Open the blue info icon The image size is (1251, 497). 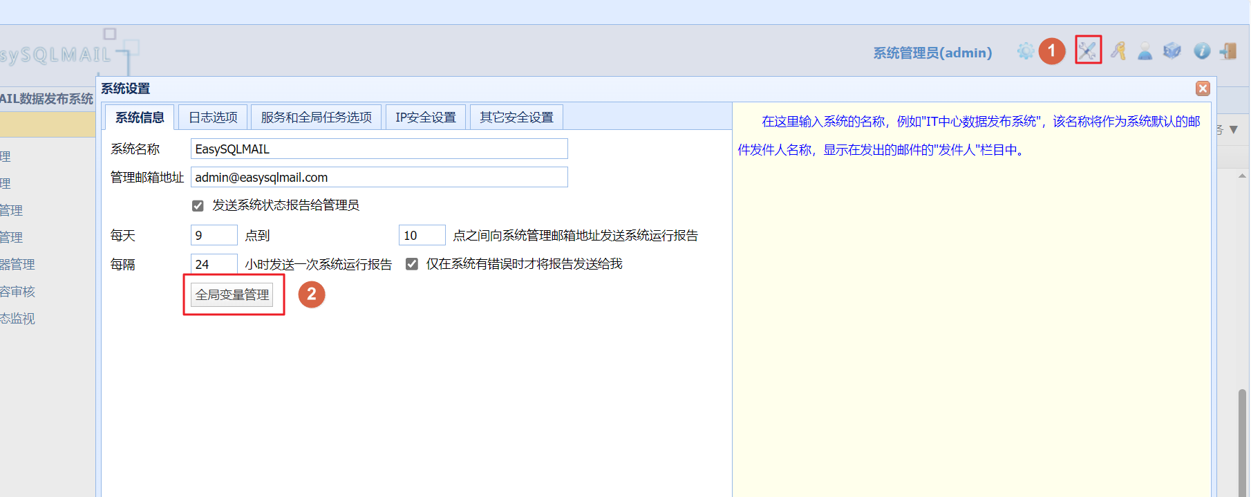coord(1202,50)
